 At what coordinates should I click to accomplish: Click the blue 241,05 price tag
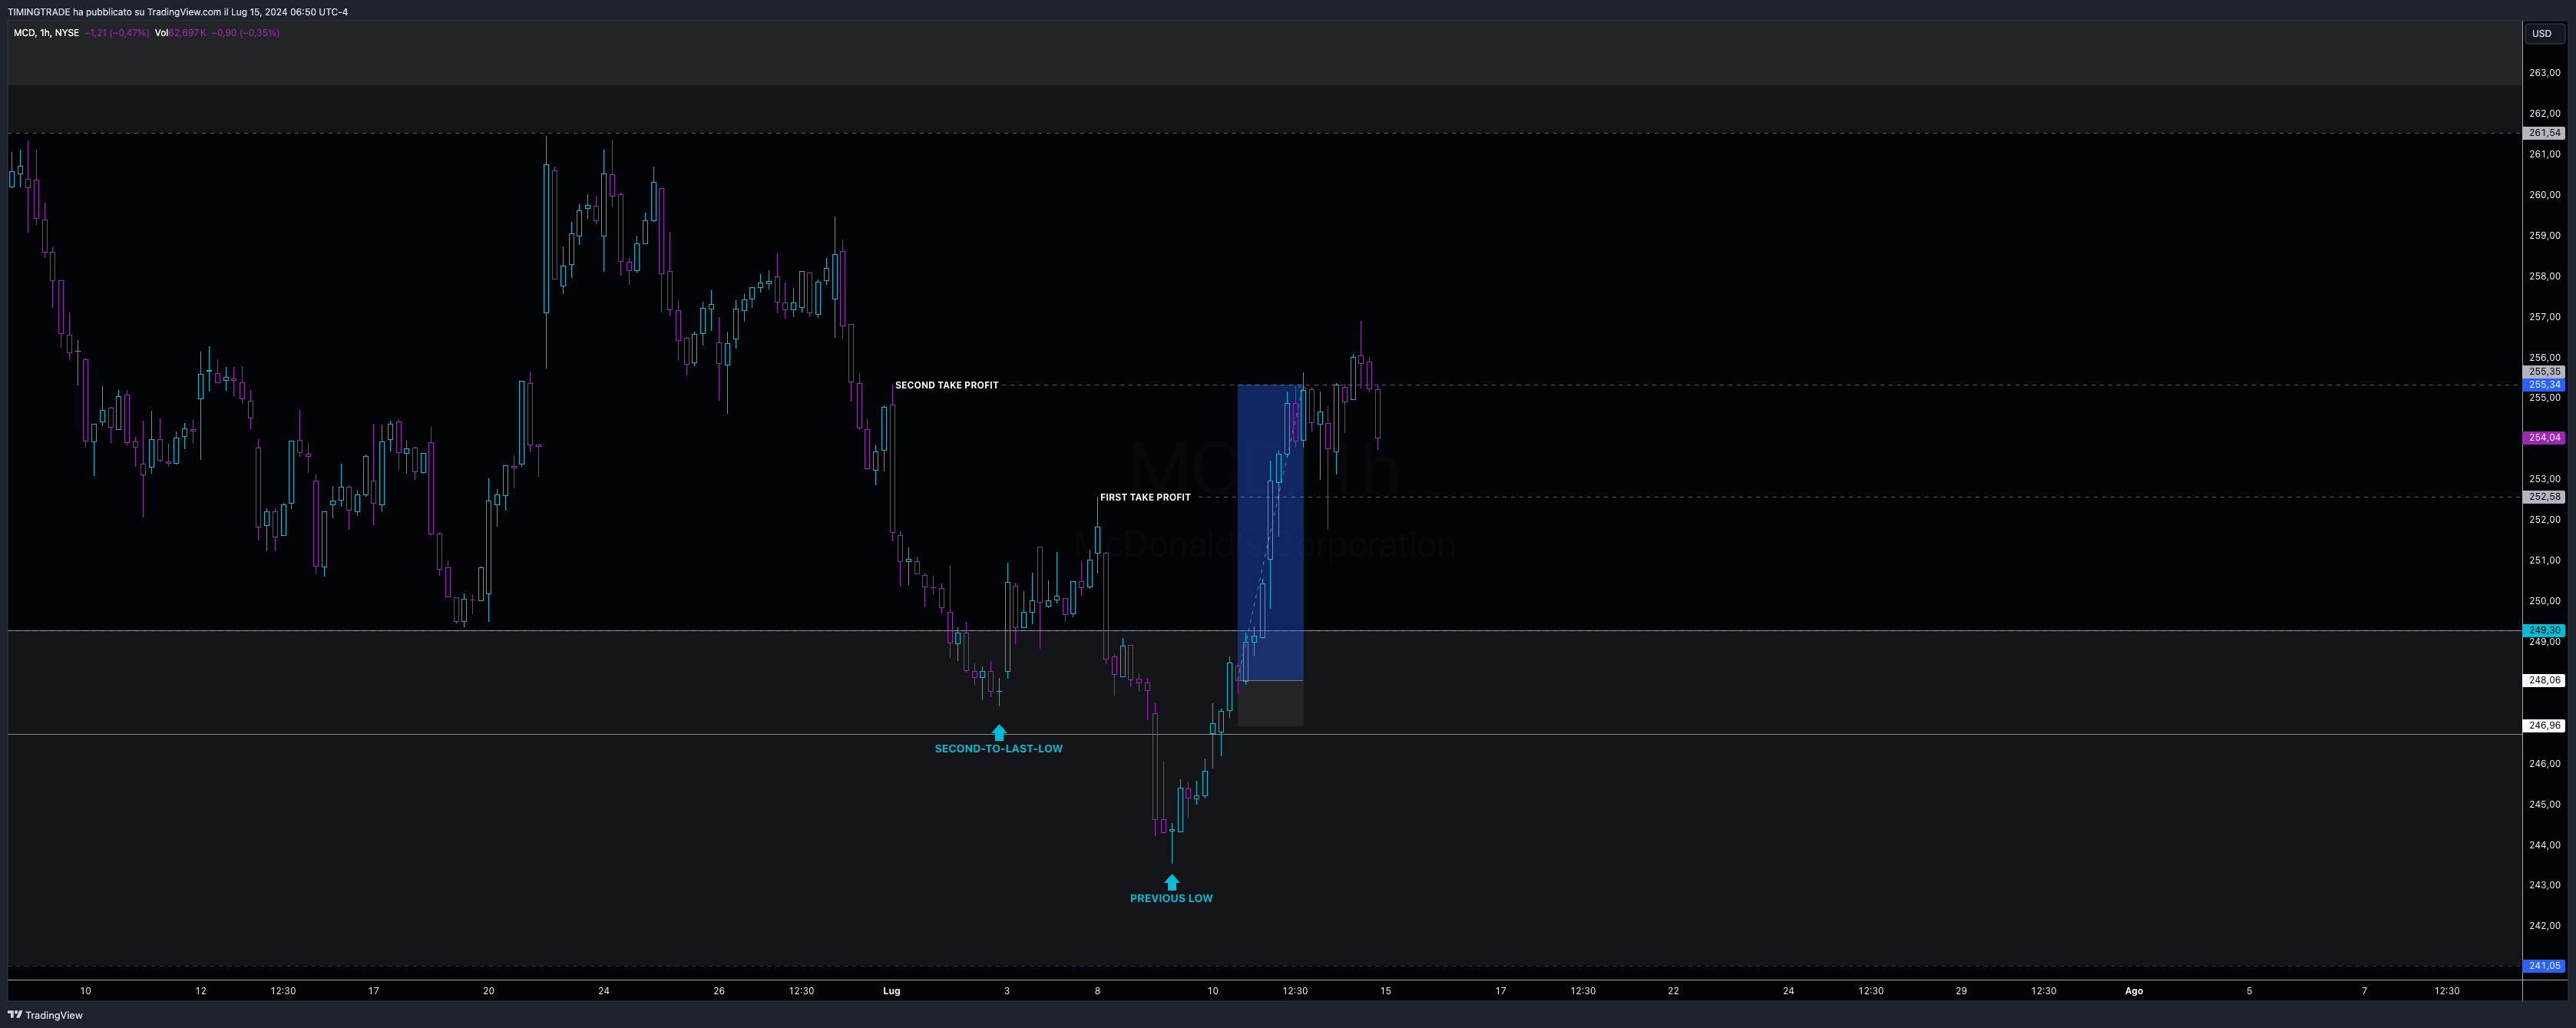2544,966
